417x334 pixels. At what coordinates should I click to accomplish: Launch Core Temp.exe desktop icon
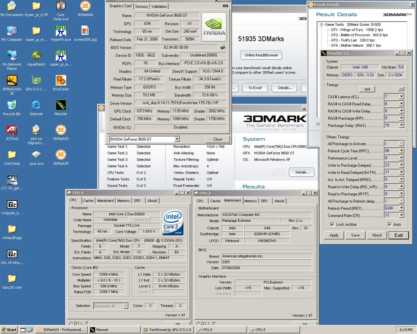(x=61, y=11)
